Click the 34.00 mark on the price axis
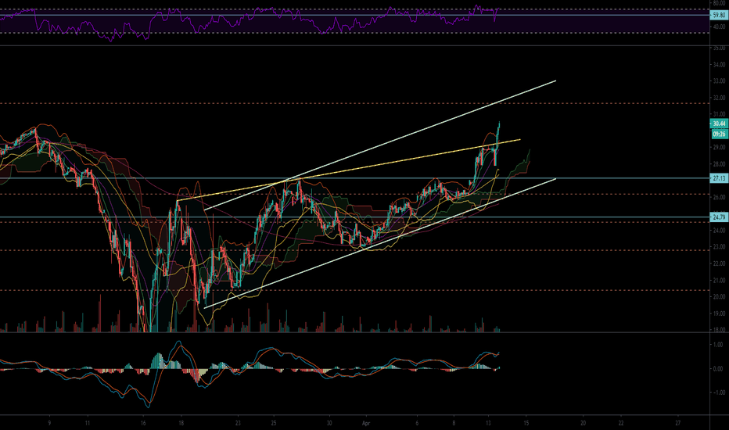Viewport: 729px width, 430px height. (719, 65)
